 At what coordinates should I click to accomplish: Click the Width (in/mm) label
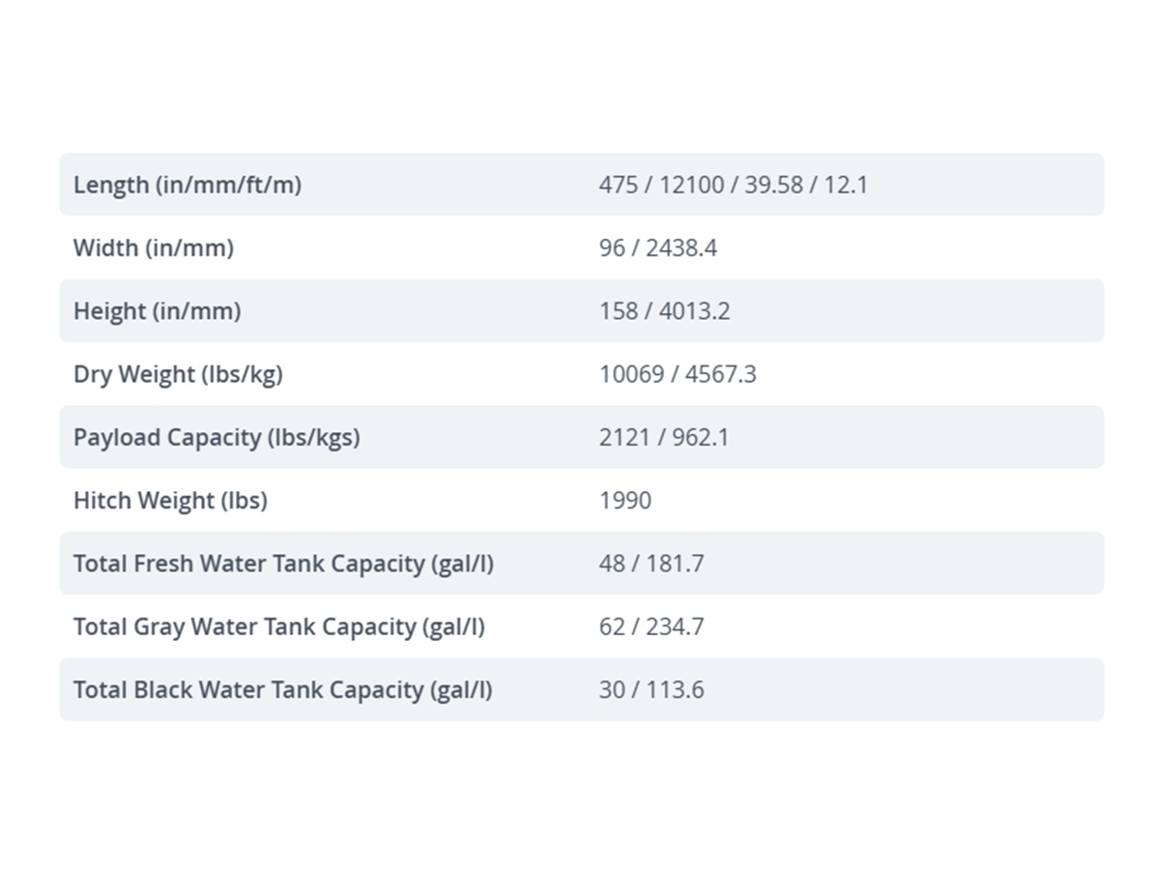click(x=154, y=247)
